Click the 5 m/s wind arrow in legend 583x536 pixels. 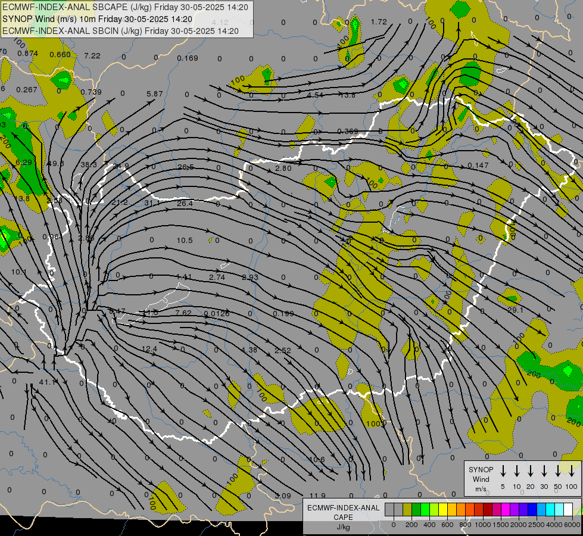point(503,471)
